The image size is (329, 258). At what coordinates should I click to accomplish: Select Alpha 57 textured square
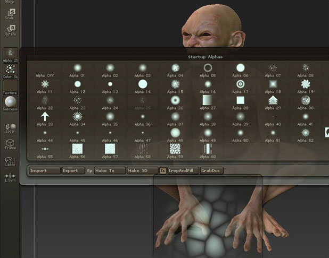[110, 152]
